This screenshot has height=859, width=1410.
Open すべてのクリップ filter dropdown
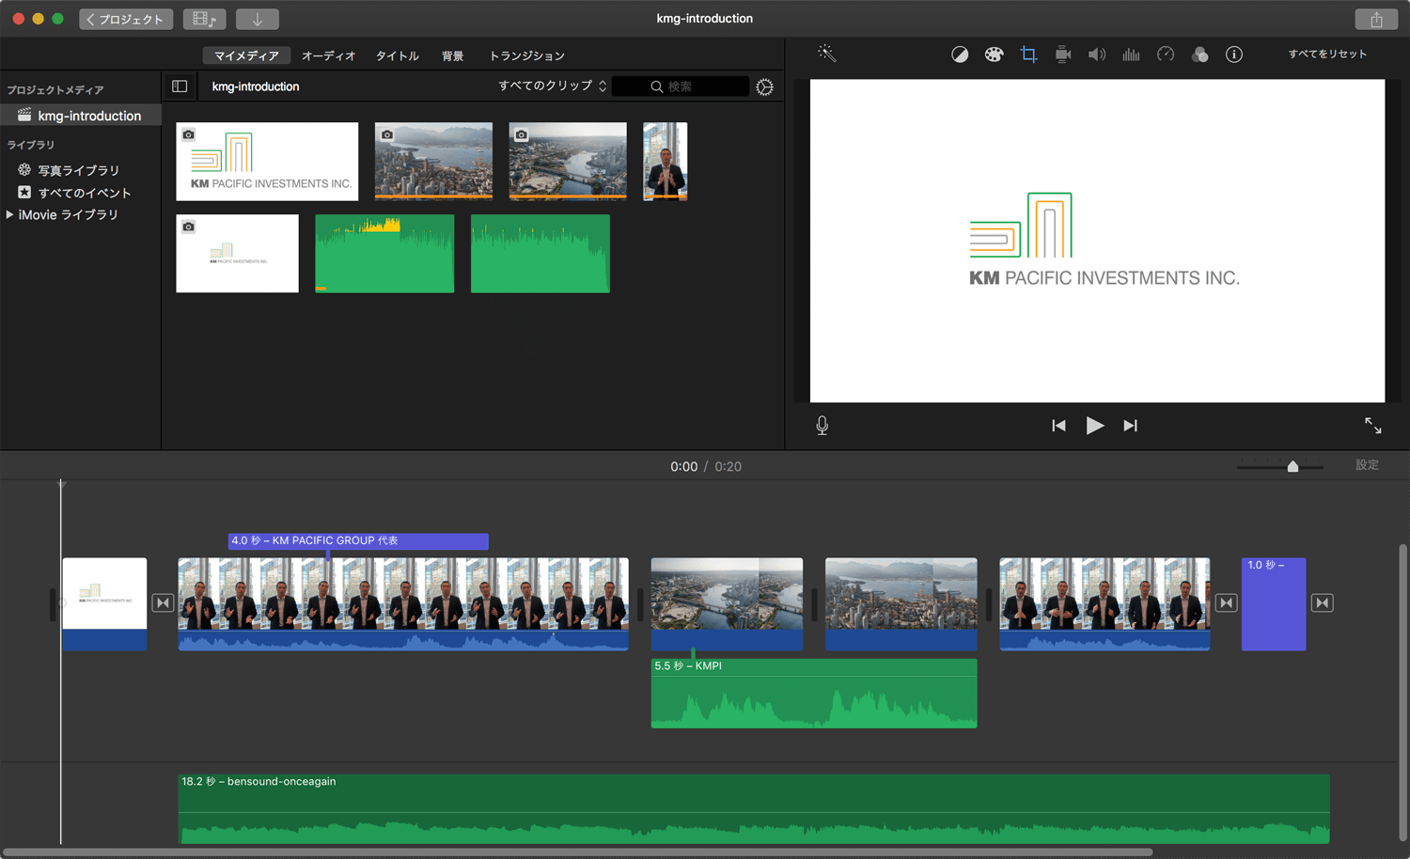(553, 86)
